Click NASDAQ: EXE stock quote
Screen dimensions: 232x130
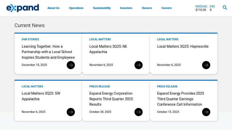click(x=205, y=8)
